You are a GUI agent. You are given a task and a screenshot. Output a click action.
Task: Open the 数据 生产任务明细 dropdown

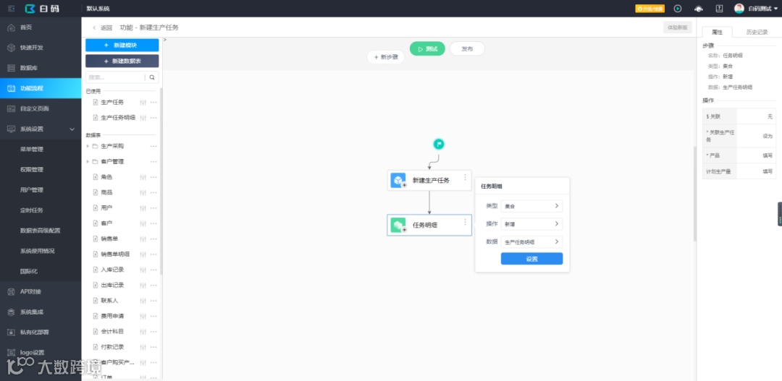click(531, 242)
